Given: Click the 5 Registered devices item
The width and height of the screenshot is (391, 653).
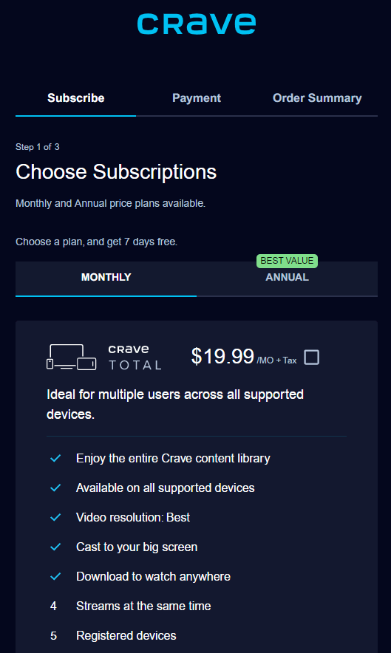Looking at the screenshot, I should (x=113, y=635).
